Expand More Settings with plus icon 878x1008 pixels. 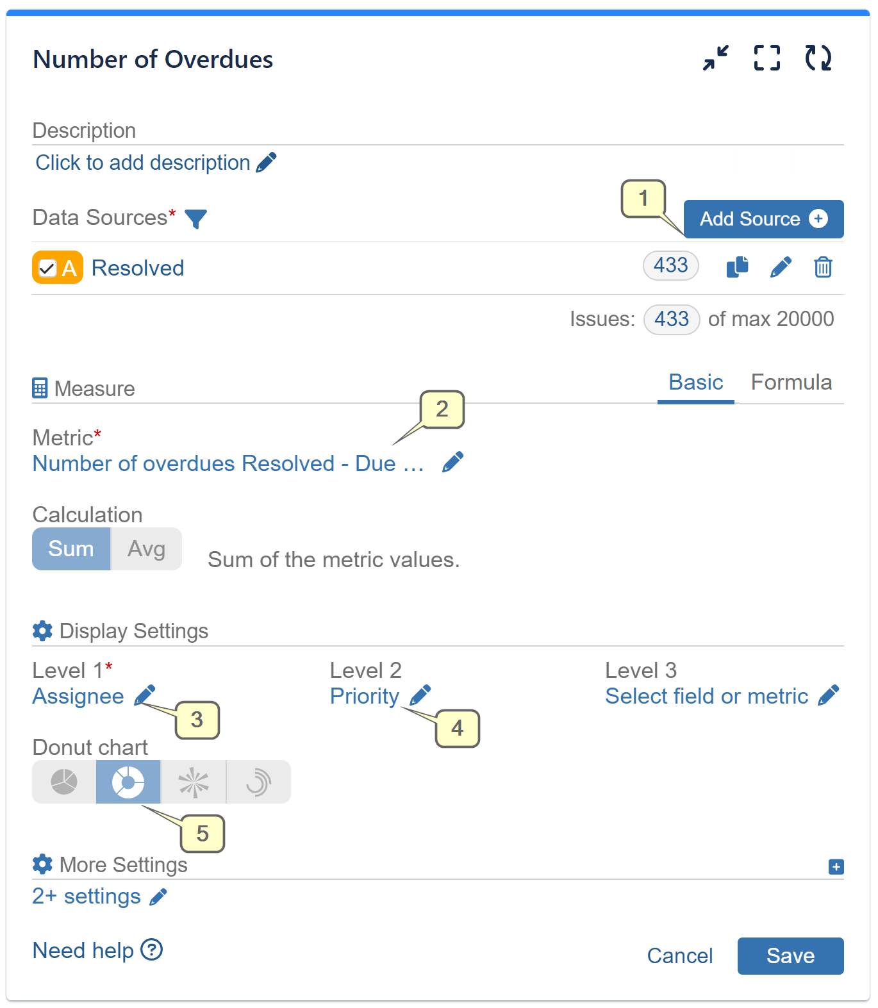point(836,867)
